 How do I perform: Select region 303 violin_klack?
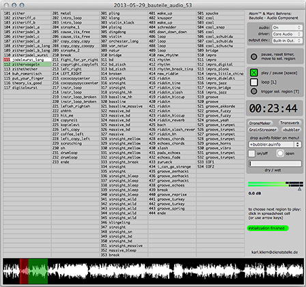124,23
